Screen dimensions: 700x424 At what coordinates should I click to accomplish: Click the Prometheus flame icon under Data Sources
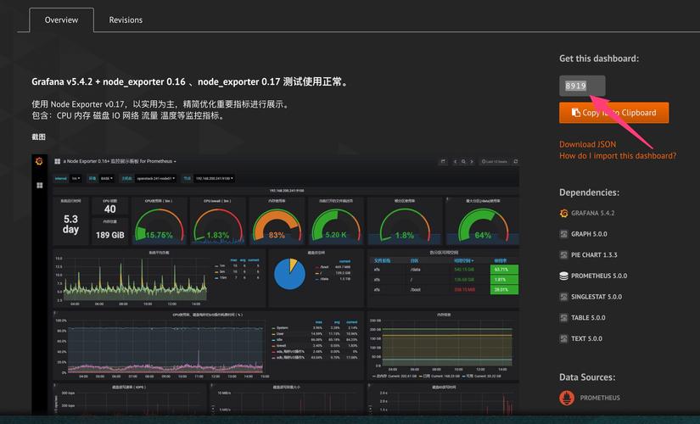[x=567, y=398]
